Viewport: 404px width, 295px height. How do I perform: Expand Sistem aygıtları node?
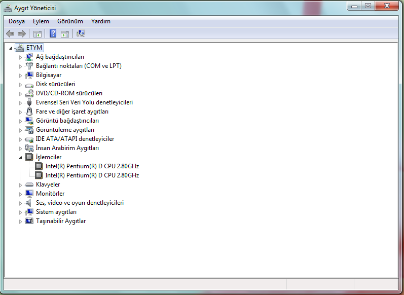pyautogui.click(x=20, y=212)
